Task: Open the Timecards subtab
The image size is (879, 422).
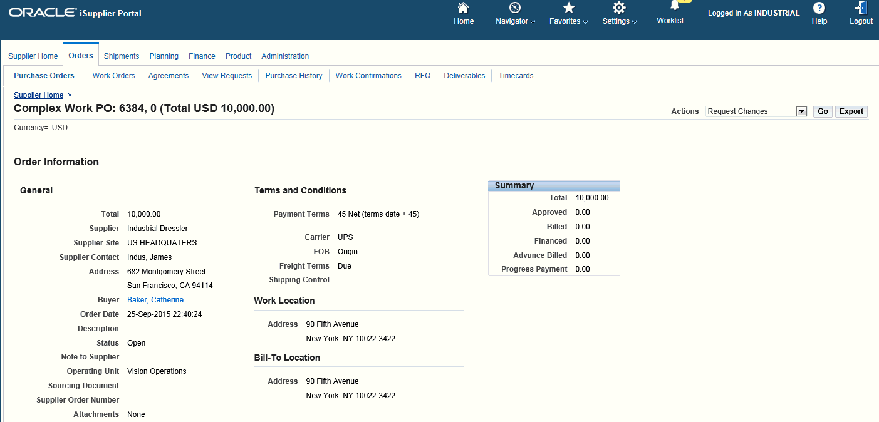Action: click(x=516, y=76)
